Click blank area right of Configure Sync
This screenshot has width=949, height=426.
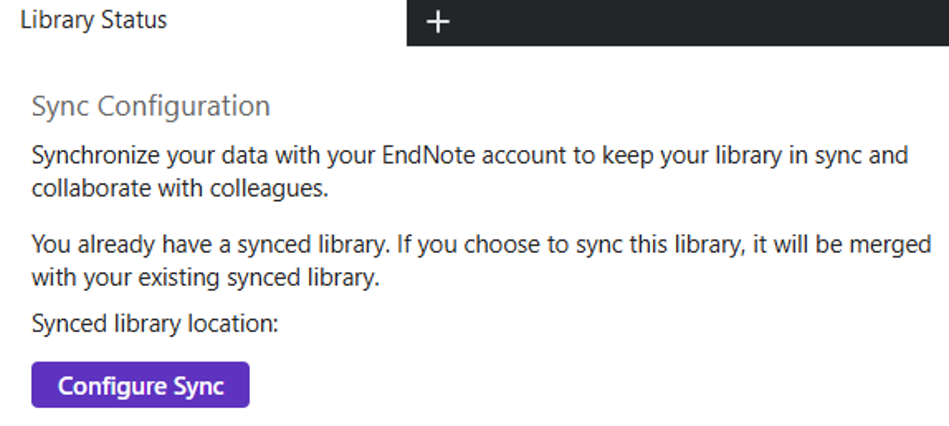(x=529, y=385)
